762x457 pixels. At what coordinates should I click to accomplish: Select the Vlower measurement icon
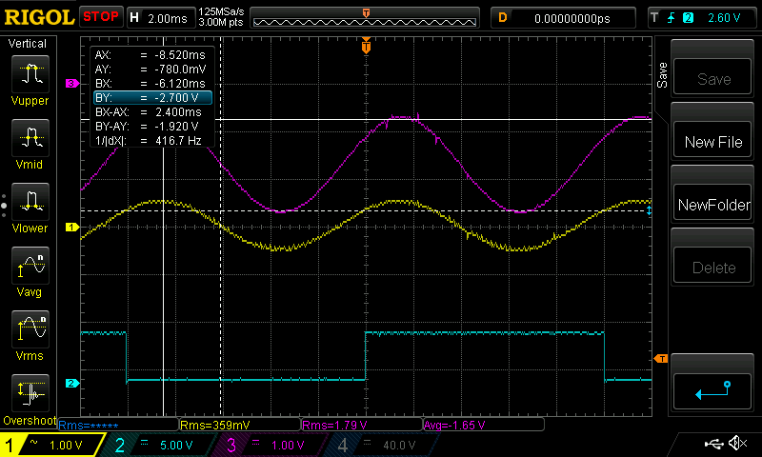point(30,201)
